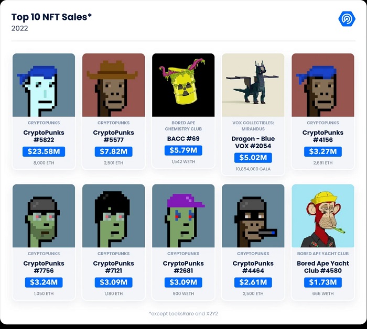Select the CryptoPunks #2681 purple cap image
The width and height of the screenshot is (367, 329).
183,216
